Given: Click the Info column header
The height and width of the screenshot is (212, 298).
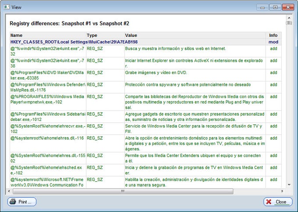Looking at the screenshot, I should click(273, 35).
